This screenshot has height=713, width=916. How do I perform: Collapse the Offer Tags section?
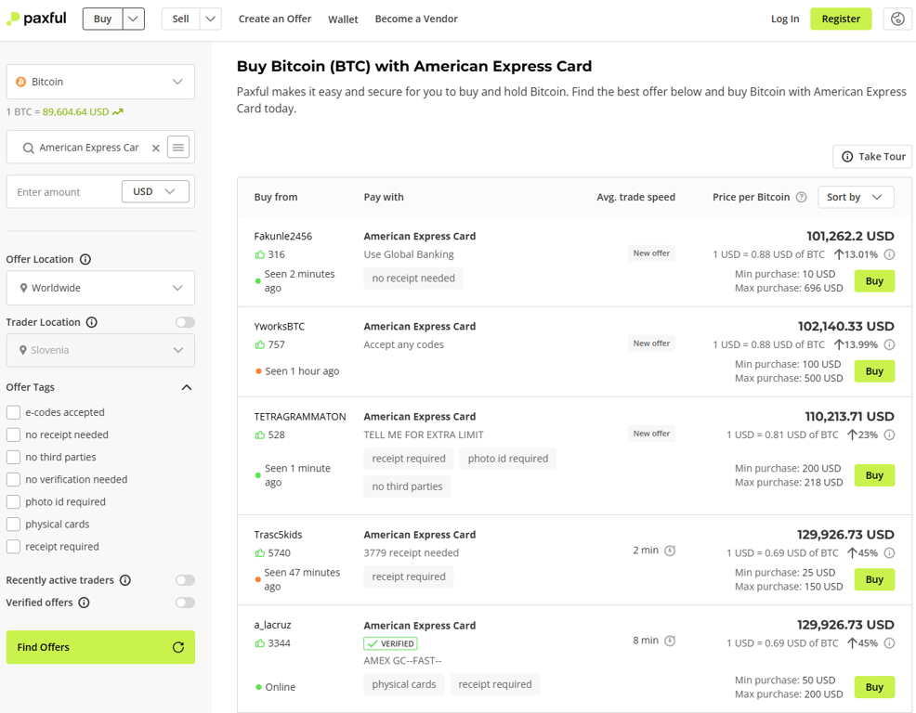tap(186, 387)
